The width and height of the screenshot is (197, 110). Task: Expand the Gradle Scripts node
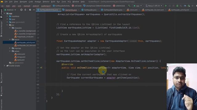pos(5,66)
